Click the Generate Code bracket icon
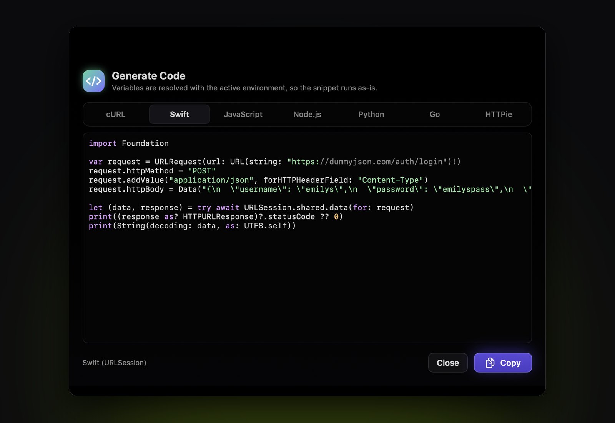Image resolution: width=615 pixels, height=423 pixels. coord(93,81)
